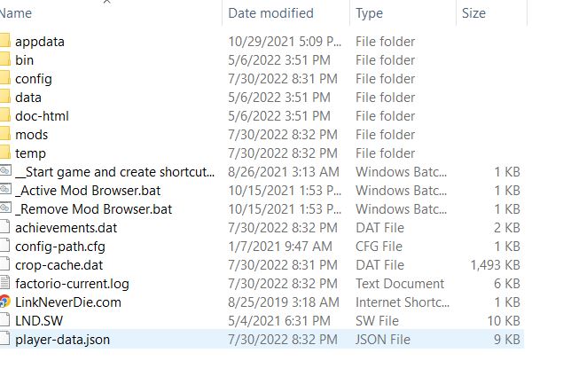This screenshot has width=571, height=392.
Task: Select the config-path.cfg file name
Action: tap(59, 246)
